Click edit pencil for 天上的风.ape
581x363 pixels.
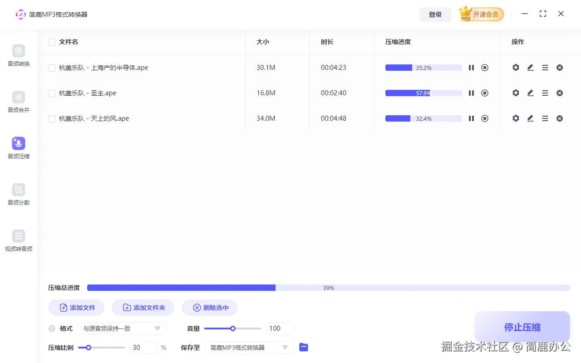[x=530, y=118]
